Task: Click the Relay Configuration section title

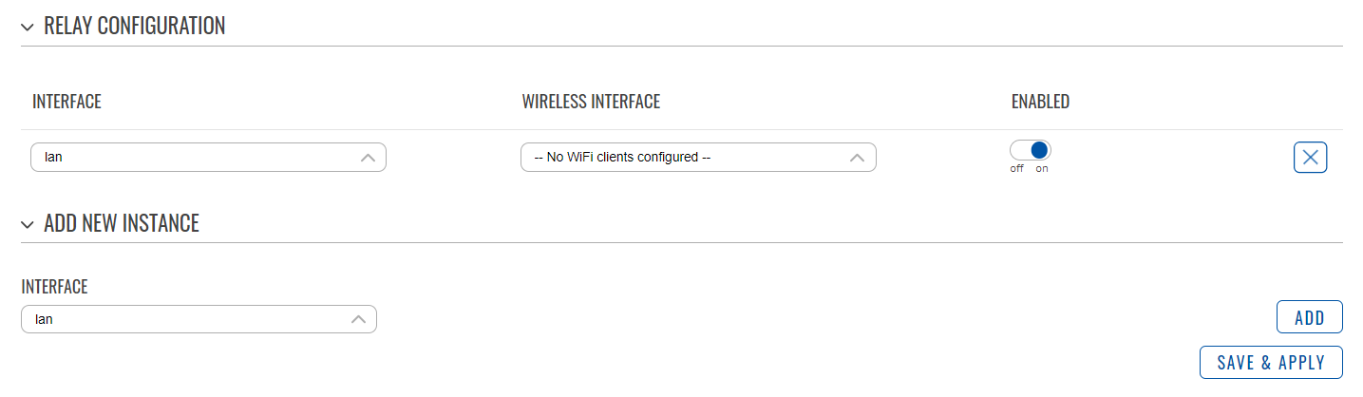Action: pos(135,26)
